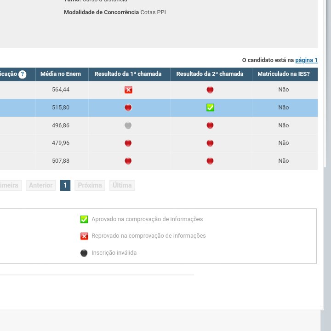
Task: Click the red circle in 2ª chamada for 564,44
Action: [x=210, y=90]
